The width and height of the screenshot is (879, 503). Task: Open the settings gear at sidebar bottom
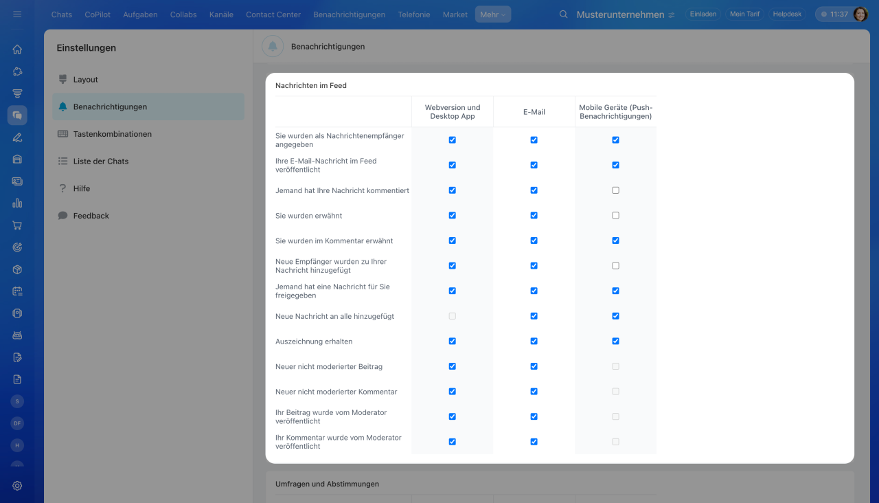point(17,486)
